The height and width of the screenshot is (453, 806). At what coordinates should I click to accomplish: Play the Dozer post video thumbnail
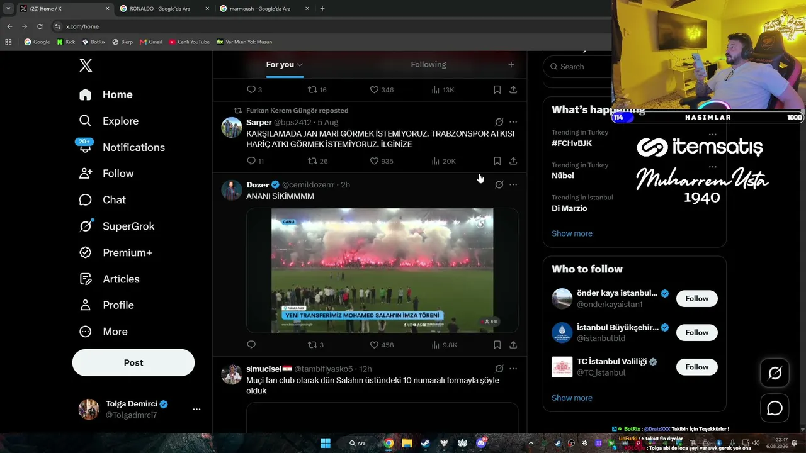pyautogui.click(x=382, y=270)
